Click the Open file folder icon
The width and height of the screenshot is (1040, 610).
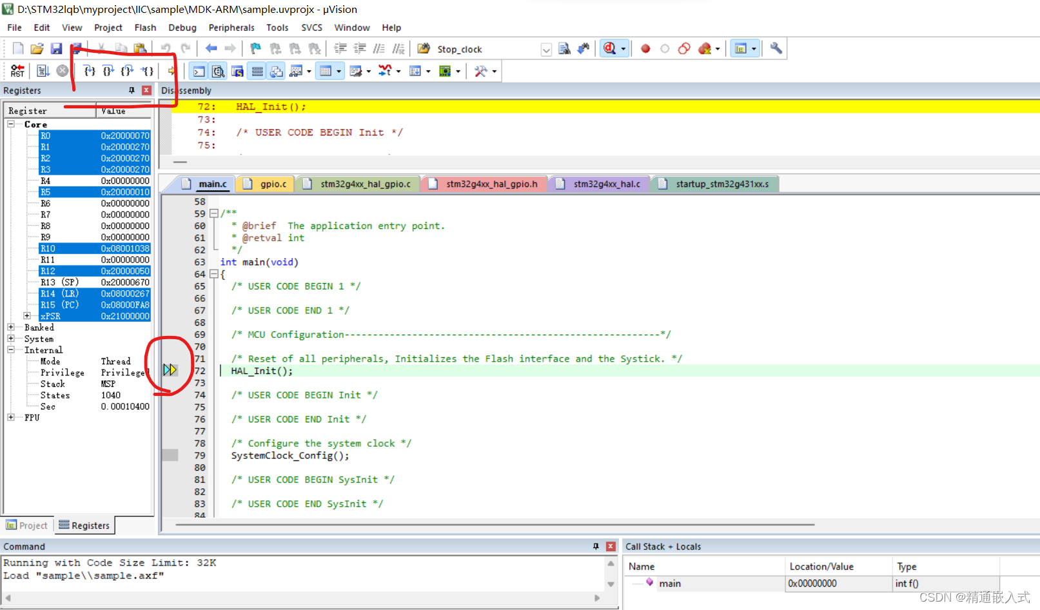pyautogui.click(x=37, y=48)
